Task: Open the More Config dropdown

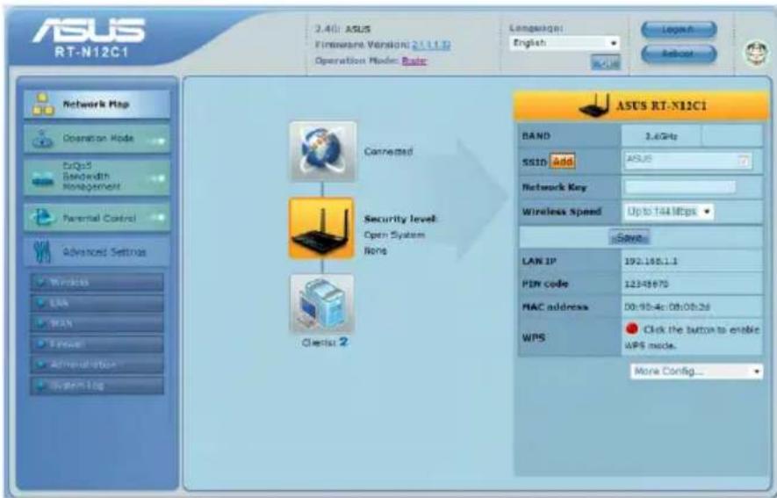Action: [x=696, y=372]
